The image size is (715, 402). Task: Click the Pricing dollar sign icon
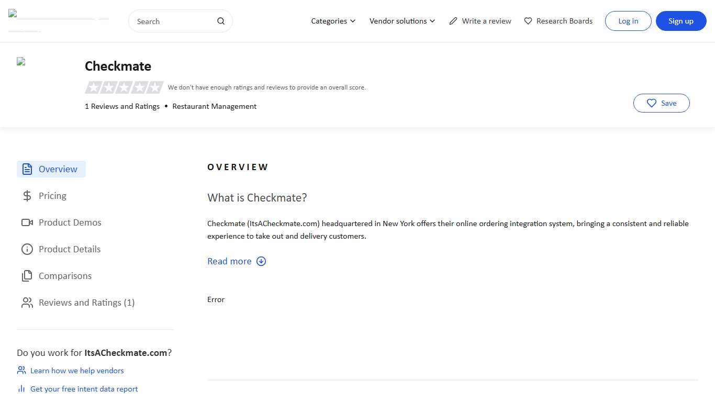click(x=27, y=196)
